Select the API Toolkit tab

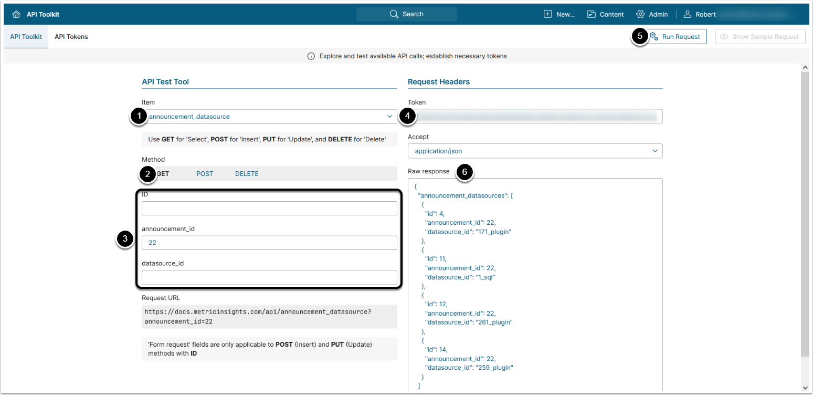pos(26,37)
